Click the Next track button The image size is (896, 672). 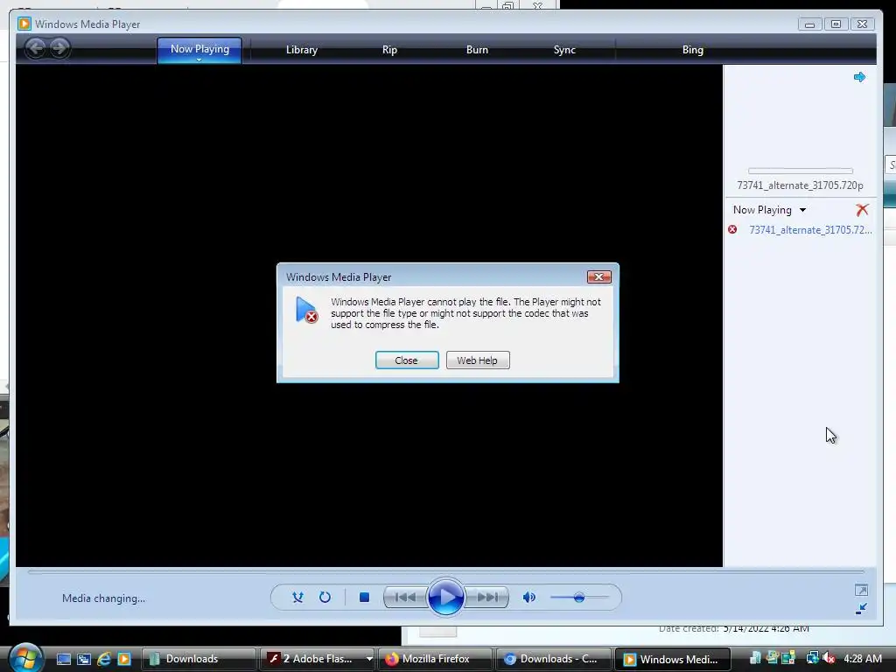tap(486, 597)
